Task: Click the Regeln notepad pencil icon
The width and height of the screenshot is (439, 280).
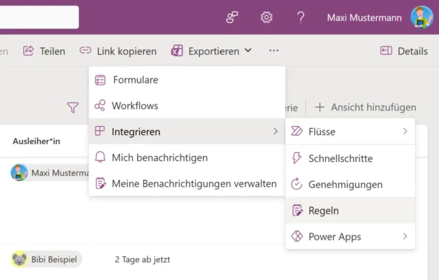Action: pos(297,210)
